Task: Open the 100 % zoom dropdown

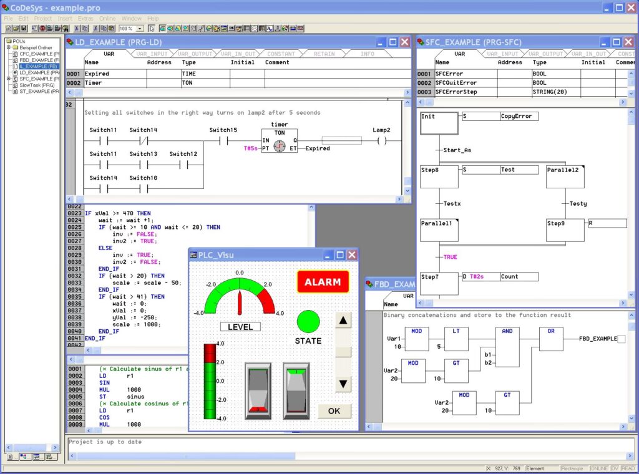Action: point(140,29)
